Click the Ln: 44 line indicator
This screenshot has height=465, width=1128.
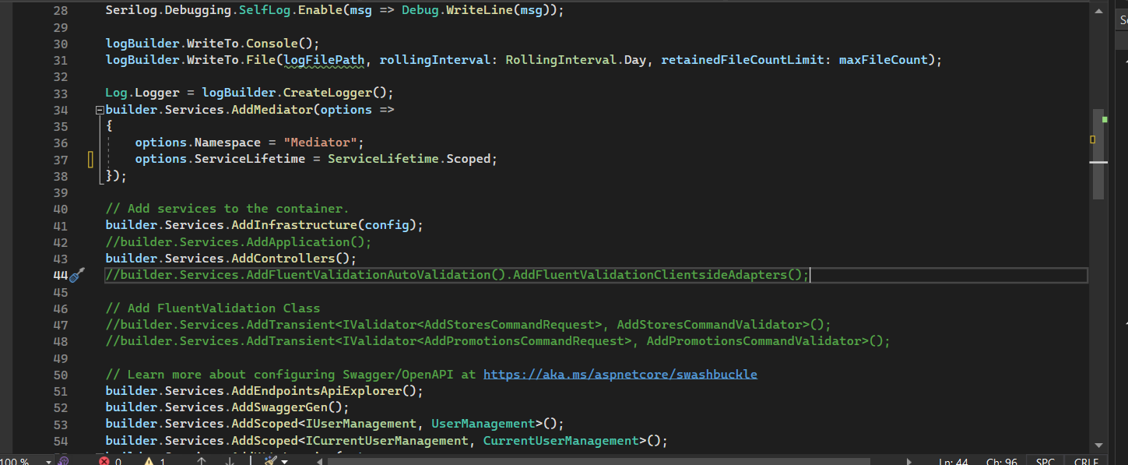coord(954,461)
